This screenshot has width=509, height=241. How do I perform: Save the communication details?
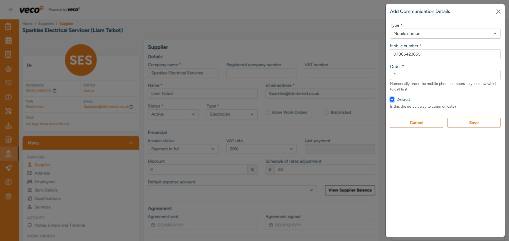(x=474, y=123)
